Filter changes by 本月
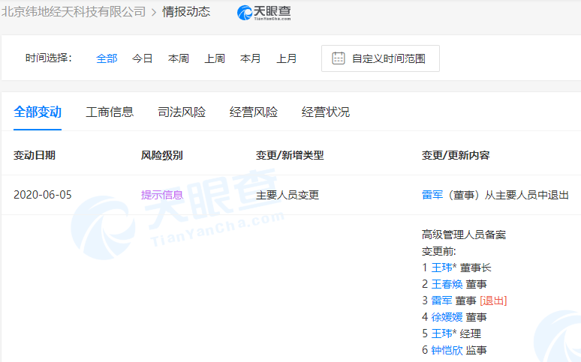The height and width of the screenshot is (362, 581). pyautogui.click(x=251, y=58)
